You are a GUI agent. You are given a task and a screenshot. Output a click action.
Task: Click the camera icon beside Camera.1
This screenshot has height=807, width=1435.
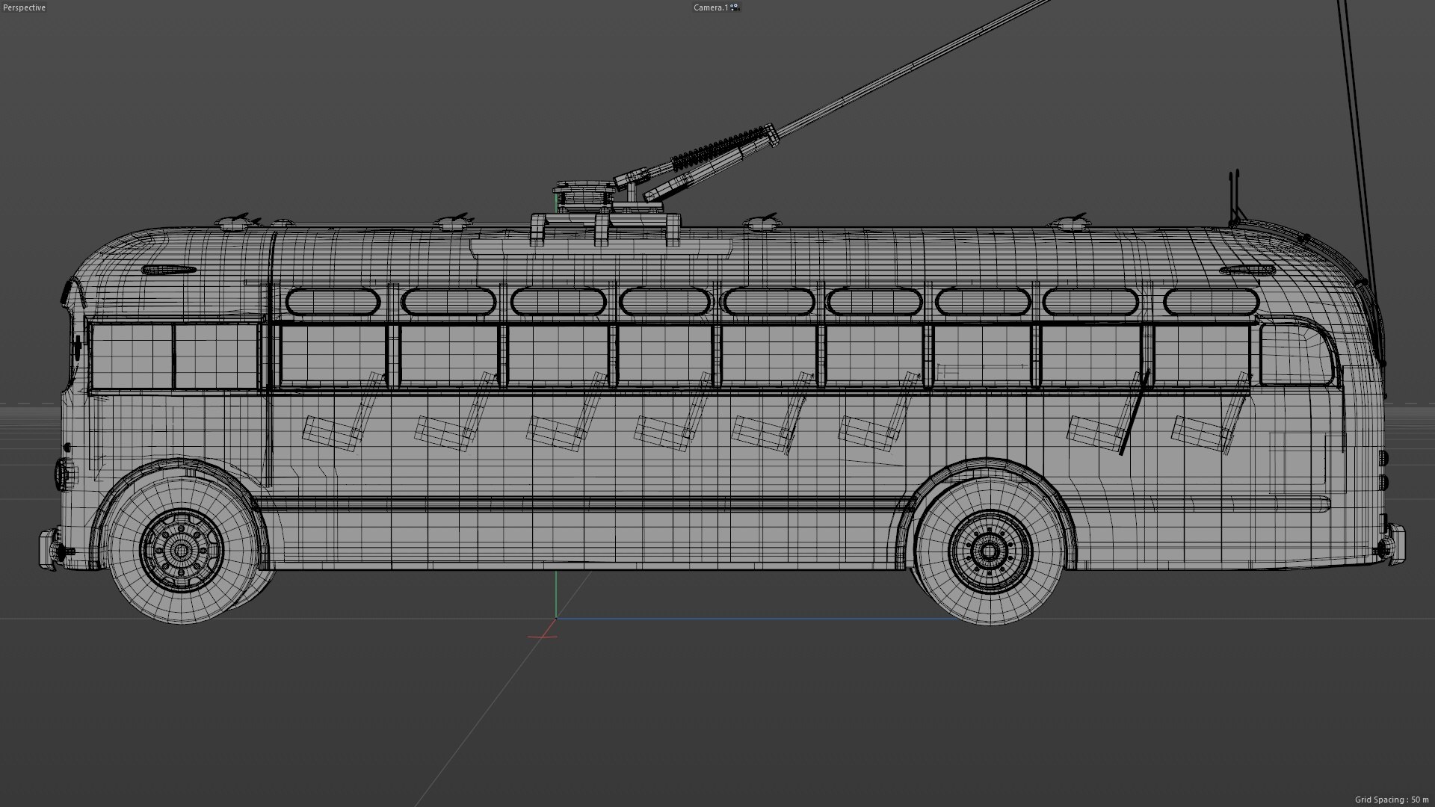coord(735,7)
